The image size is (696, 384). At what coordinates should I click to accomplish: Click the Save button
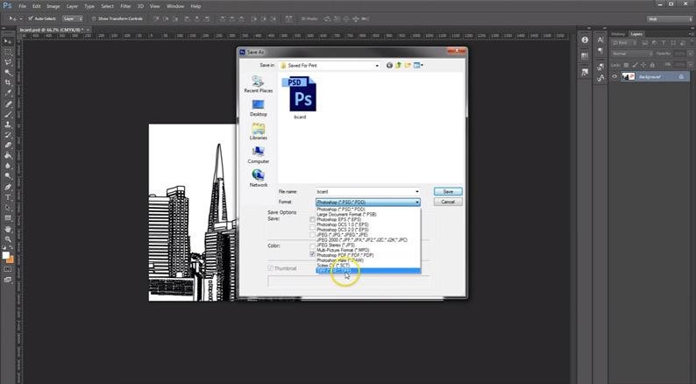(447, 191)
